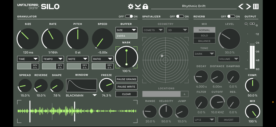
Task: Click the SPEED knob
Action: pos(102,39)
